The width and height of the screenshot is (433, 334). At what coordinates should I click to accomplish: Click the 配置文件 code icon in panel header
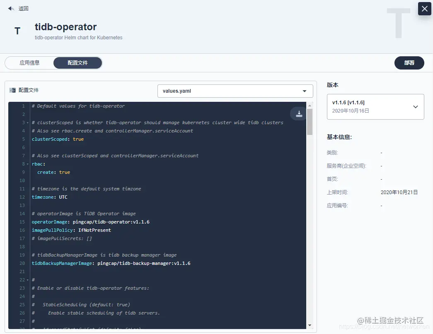coord(12,90)
